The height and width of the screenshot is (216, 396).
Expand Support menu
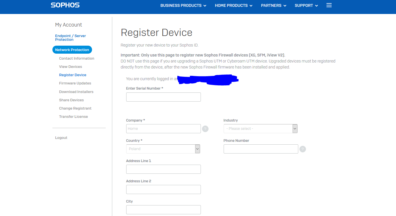click(x=306, y=5)
